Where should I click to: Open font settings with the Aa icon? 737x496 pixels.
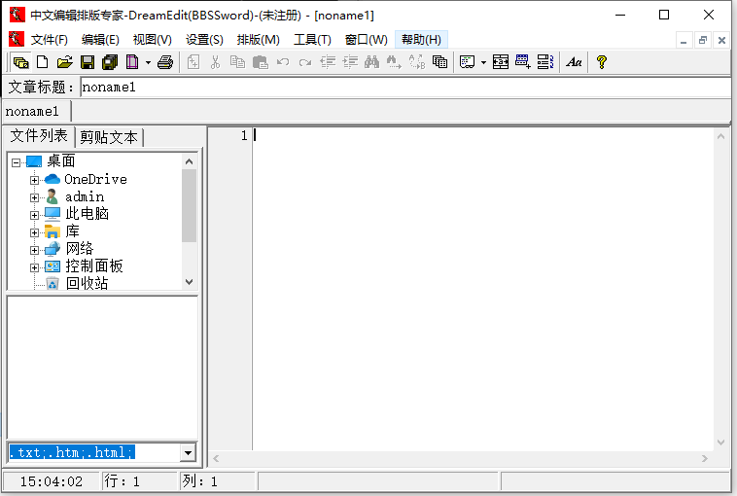574,62
